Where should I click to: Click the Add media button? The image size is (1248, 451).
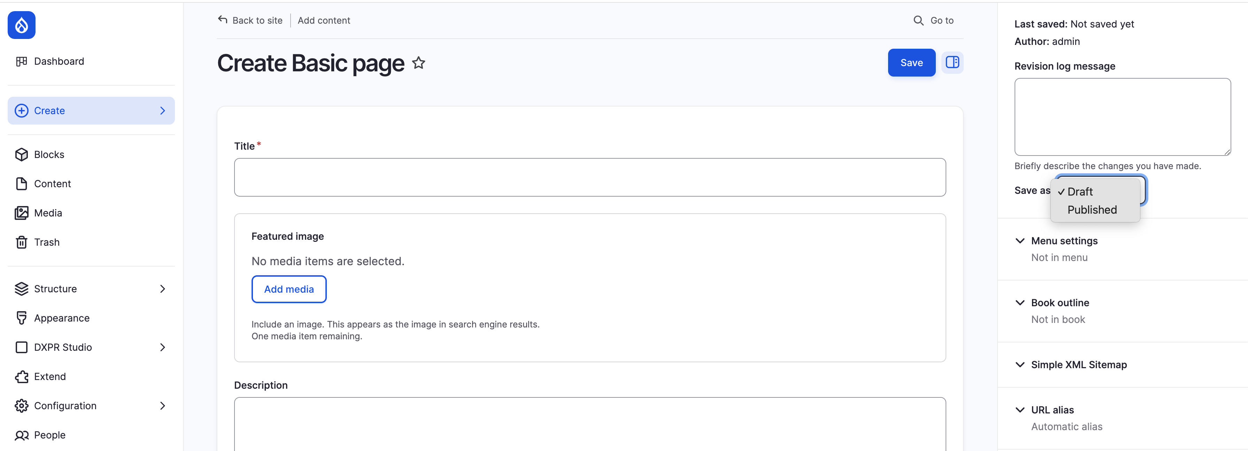289,290
